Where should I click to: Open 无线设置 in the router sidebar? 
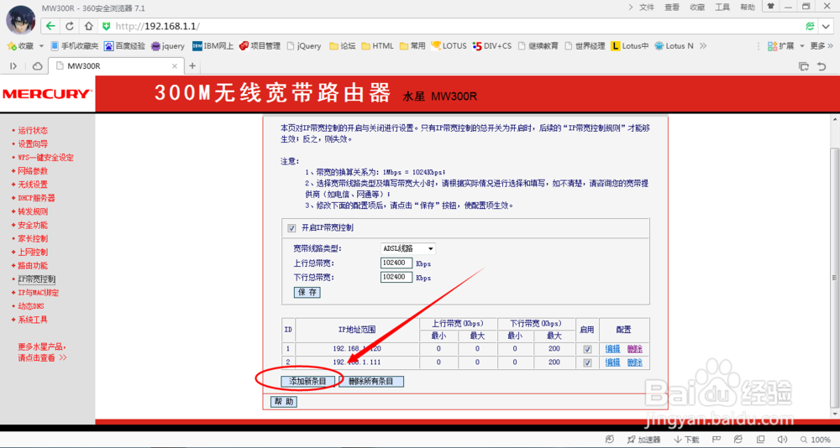click(x=33, y=185)
